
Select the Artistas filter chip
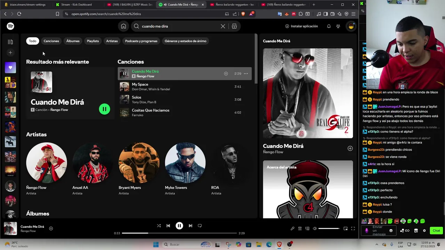tap(112, 41)
